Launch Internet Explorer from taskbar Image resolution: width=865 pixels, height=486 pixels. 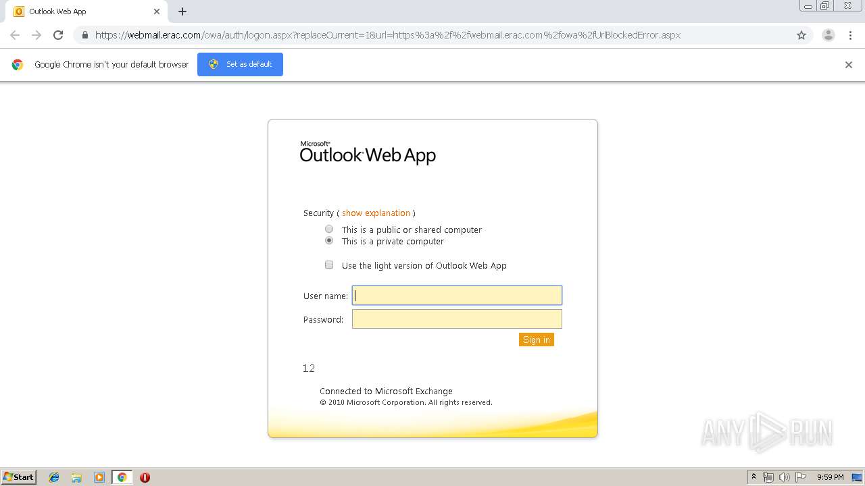click(x=54, y=477)
